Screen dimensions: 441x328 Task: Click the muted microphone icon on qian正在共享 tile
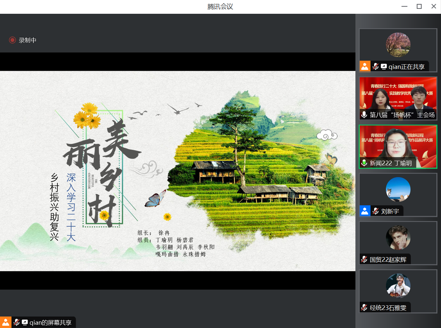(x=375, y=66)
